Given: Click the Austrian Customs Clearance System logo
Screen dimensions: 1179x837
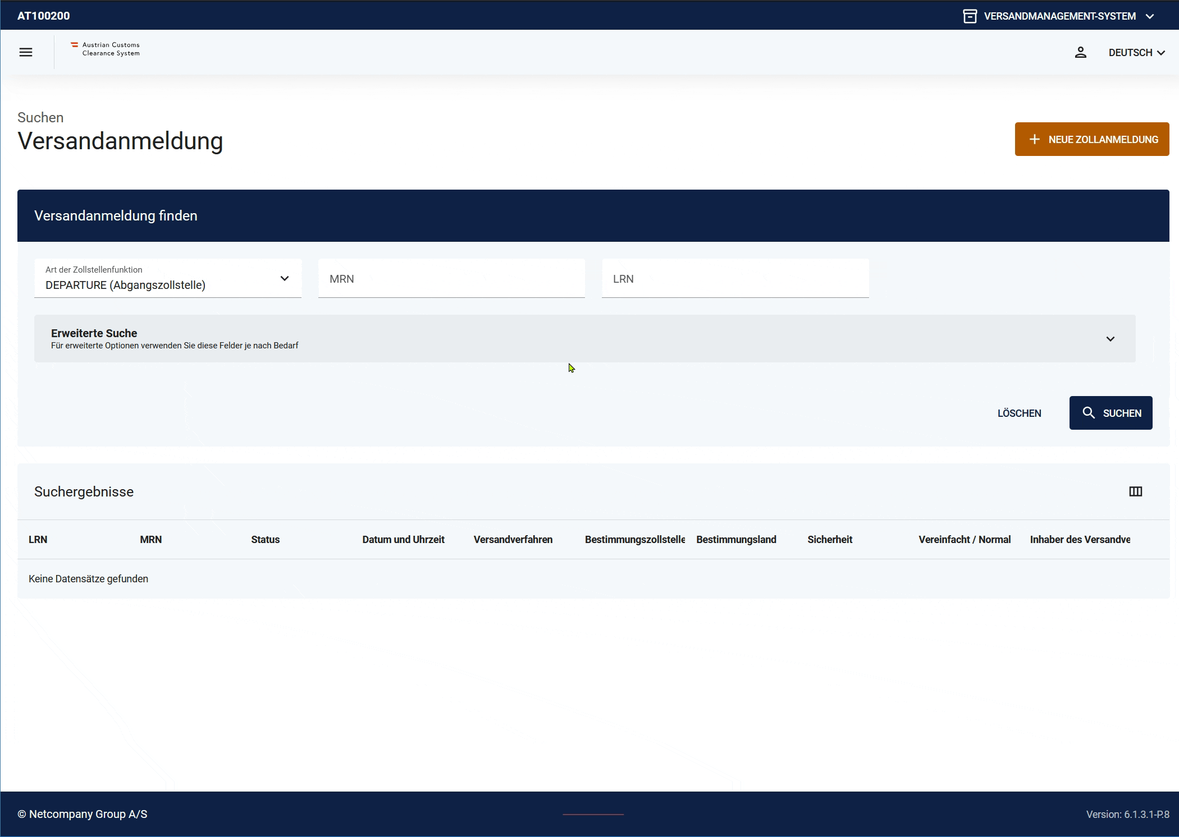Looking at the screenshot, I should tap(106, 49).
